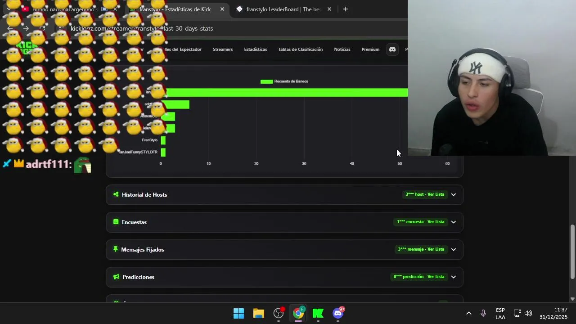Click the share icon beside Historial de Hosts

(x=116, y=194)
